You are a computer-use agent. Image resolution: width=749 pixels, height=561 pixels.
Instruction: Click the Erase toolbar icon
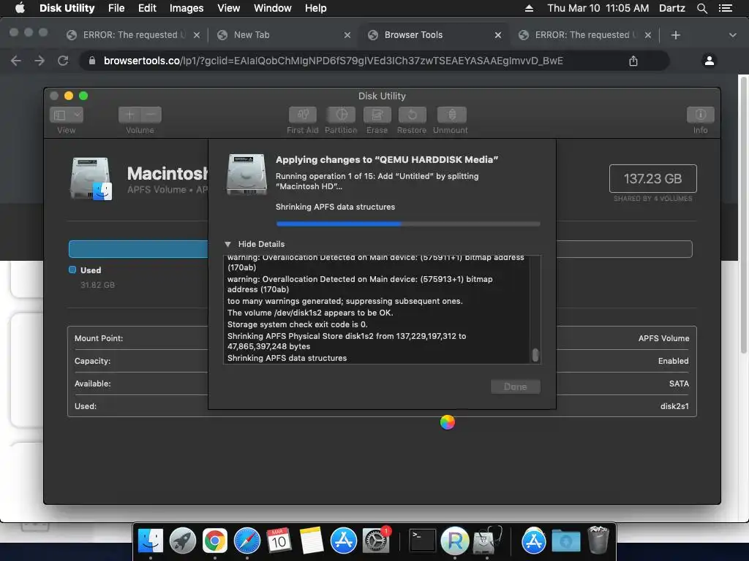click(x=377, y=115)
